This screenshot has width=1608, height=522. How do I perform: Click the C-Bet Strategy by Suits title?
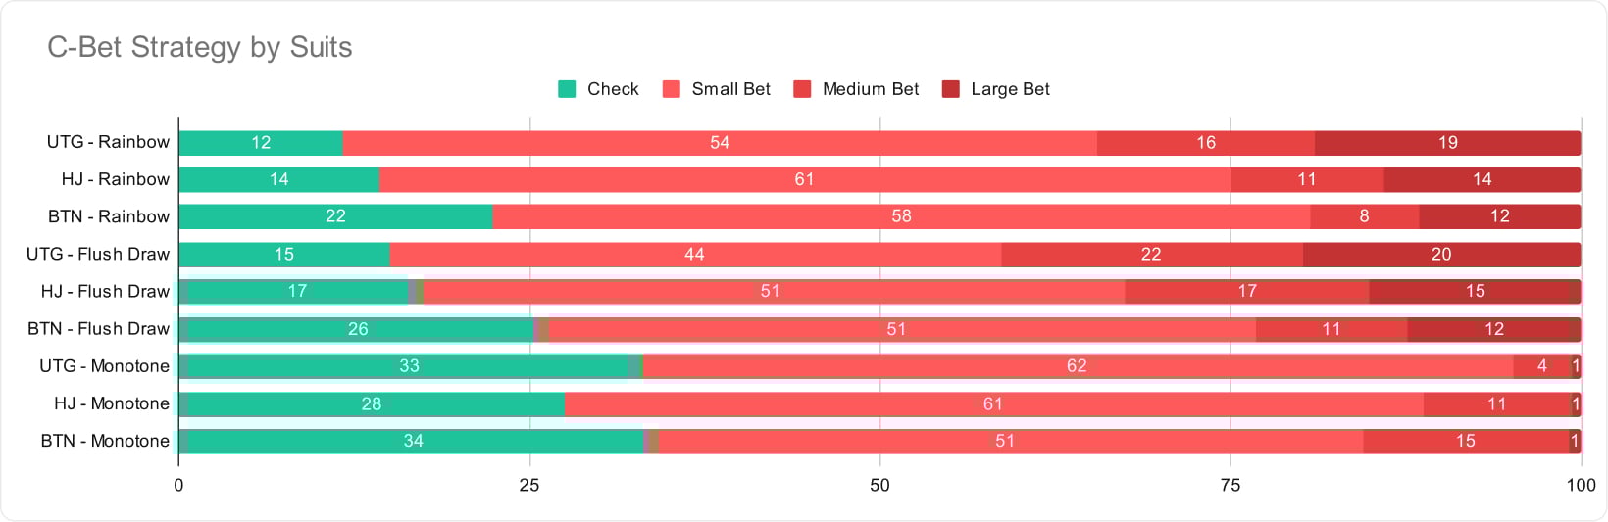[x=200, y=47]
